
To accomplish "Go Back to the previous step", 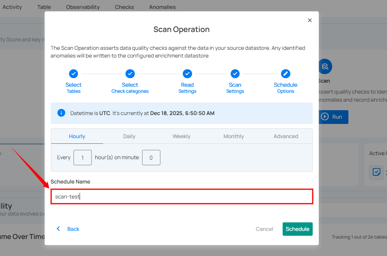I will coord(68,229).
